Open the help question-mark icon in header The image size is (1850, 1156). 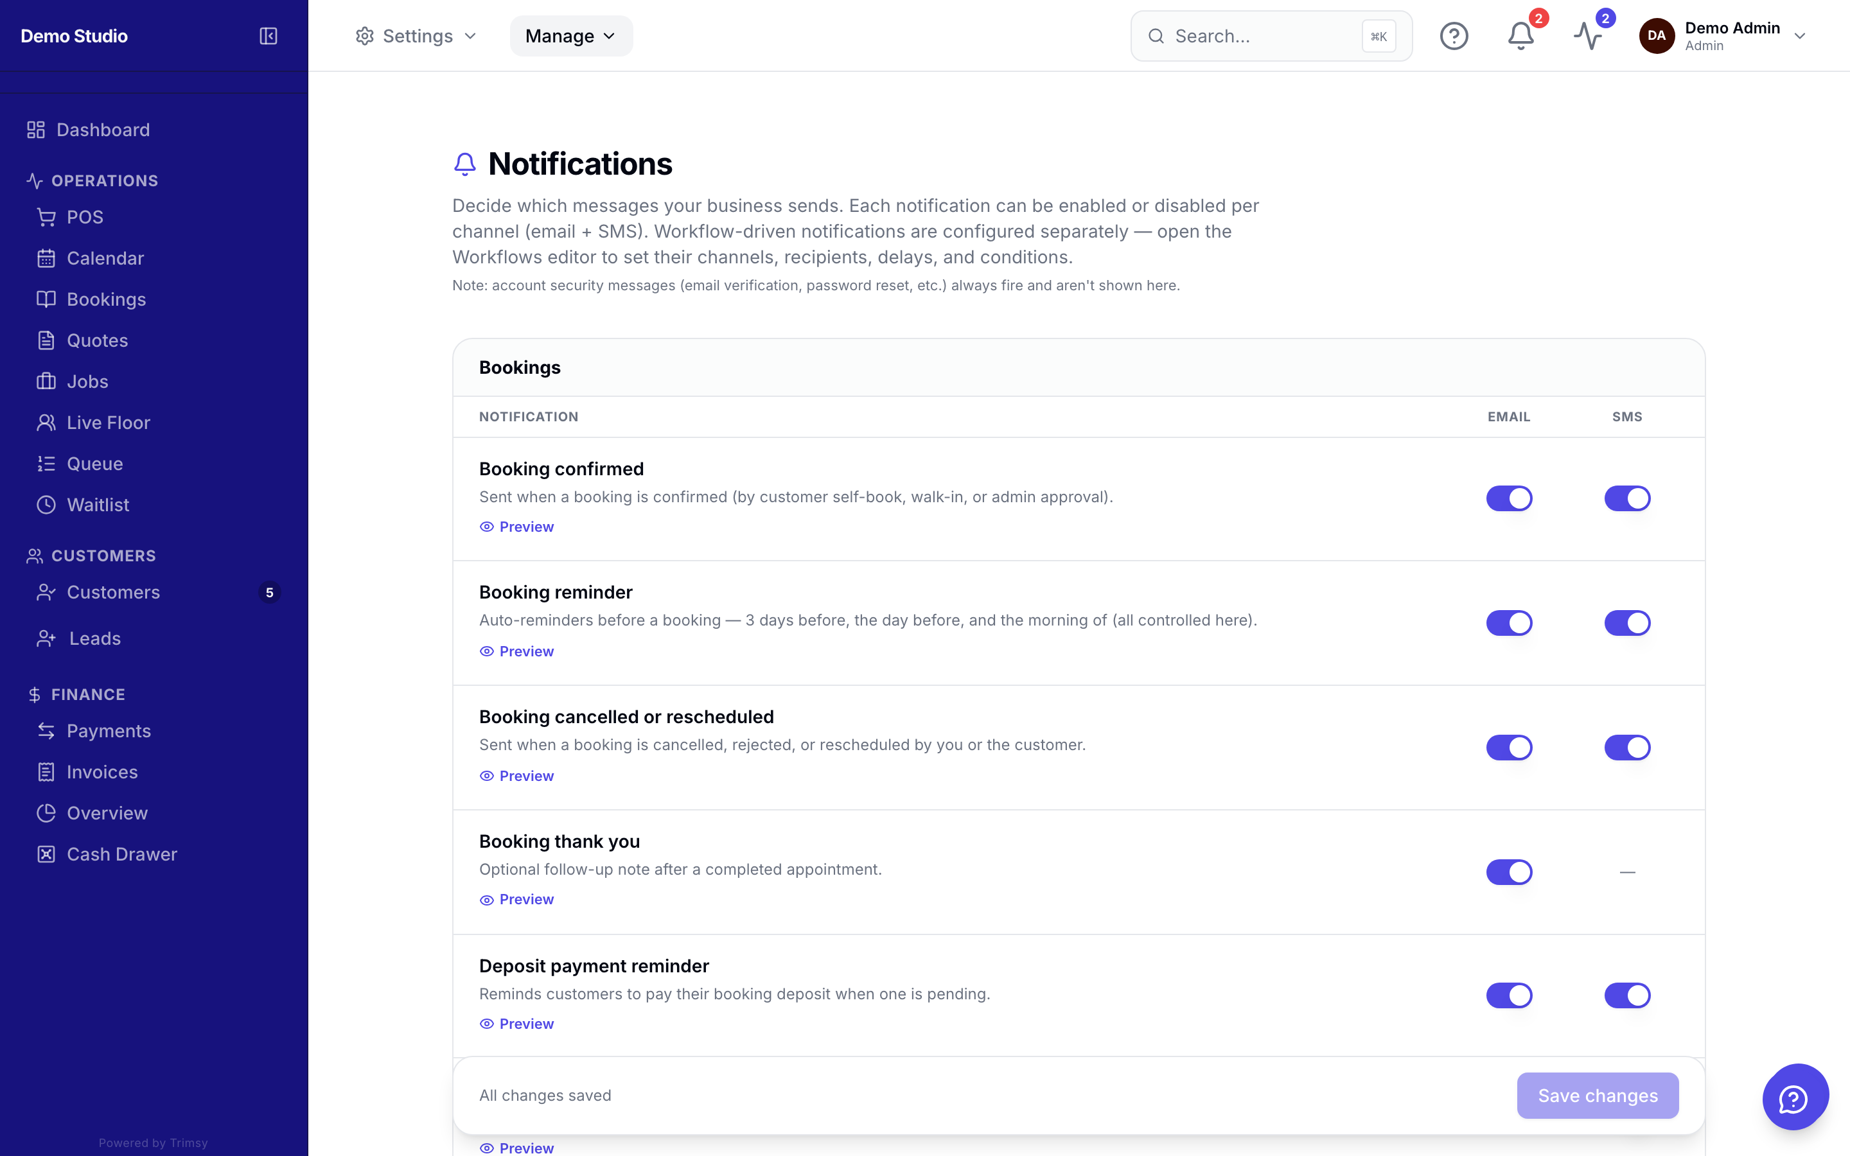coord(1454,36)
